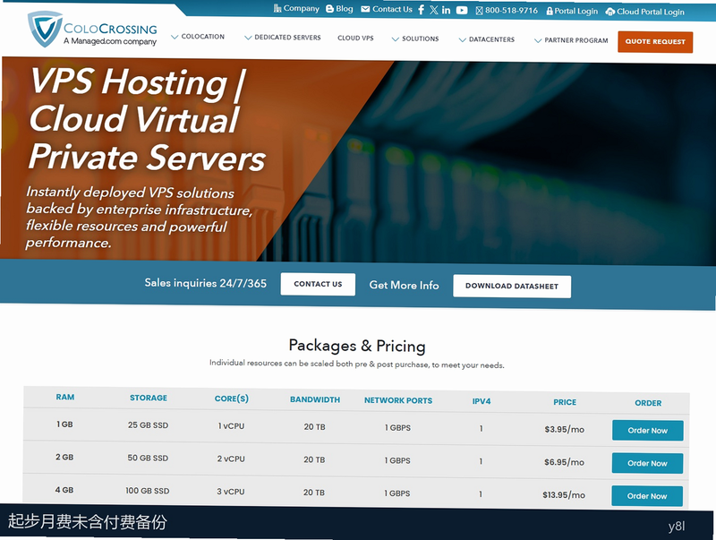Open the Dedicated Servers navigation item

(x=287, y=38)
